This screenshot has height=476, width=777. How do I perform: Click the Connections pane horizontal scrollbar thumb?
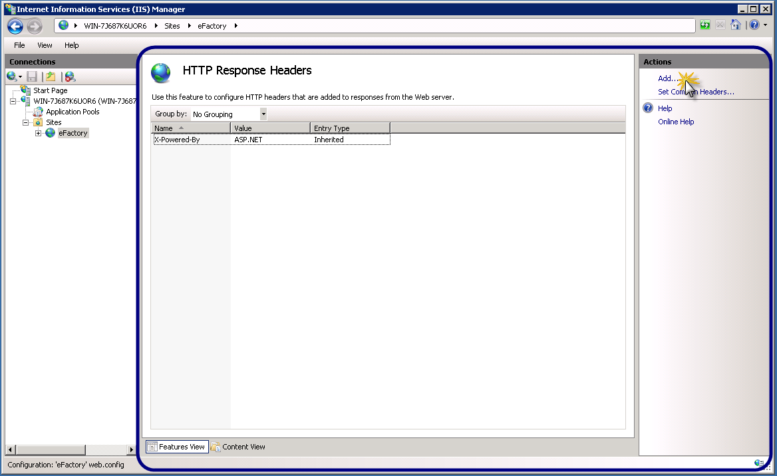point(51,450)
